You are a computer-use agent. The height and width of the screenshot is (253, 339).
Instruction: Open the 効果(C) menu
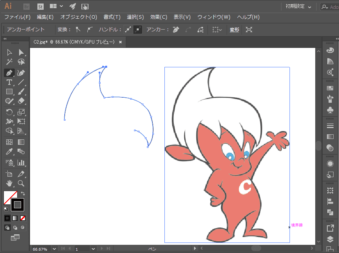159,17
